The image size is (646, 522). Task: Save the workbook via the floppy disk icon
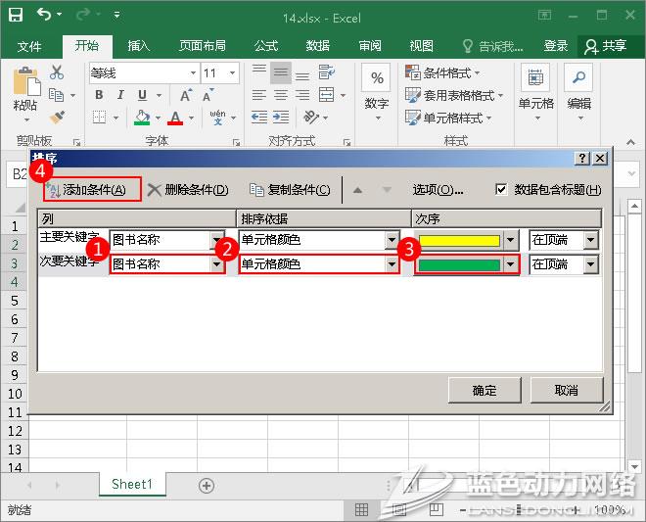(16, 15)
